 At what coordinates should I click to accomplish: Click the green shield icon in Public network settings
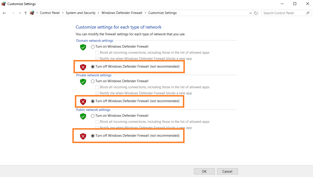tap(83, 116)
